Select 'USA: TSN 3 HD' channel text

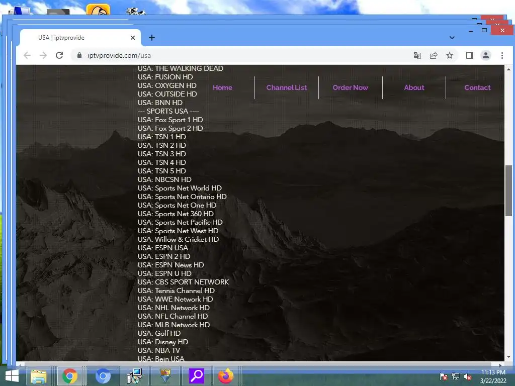pos(162,154)
